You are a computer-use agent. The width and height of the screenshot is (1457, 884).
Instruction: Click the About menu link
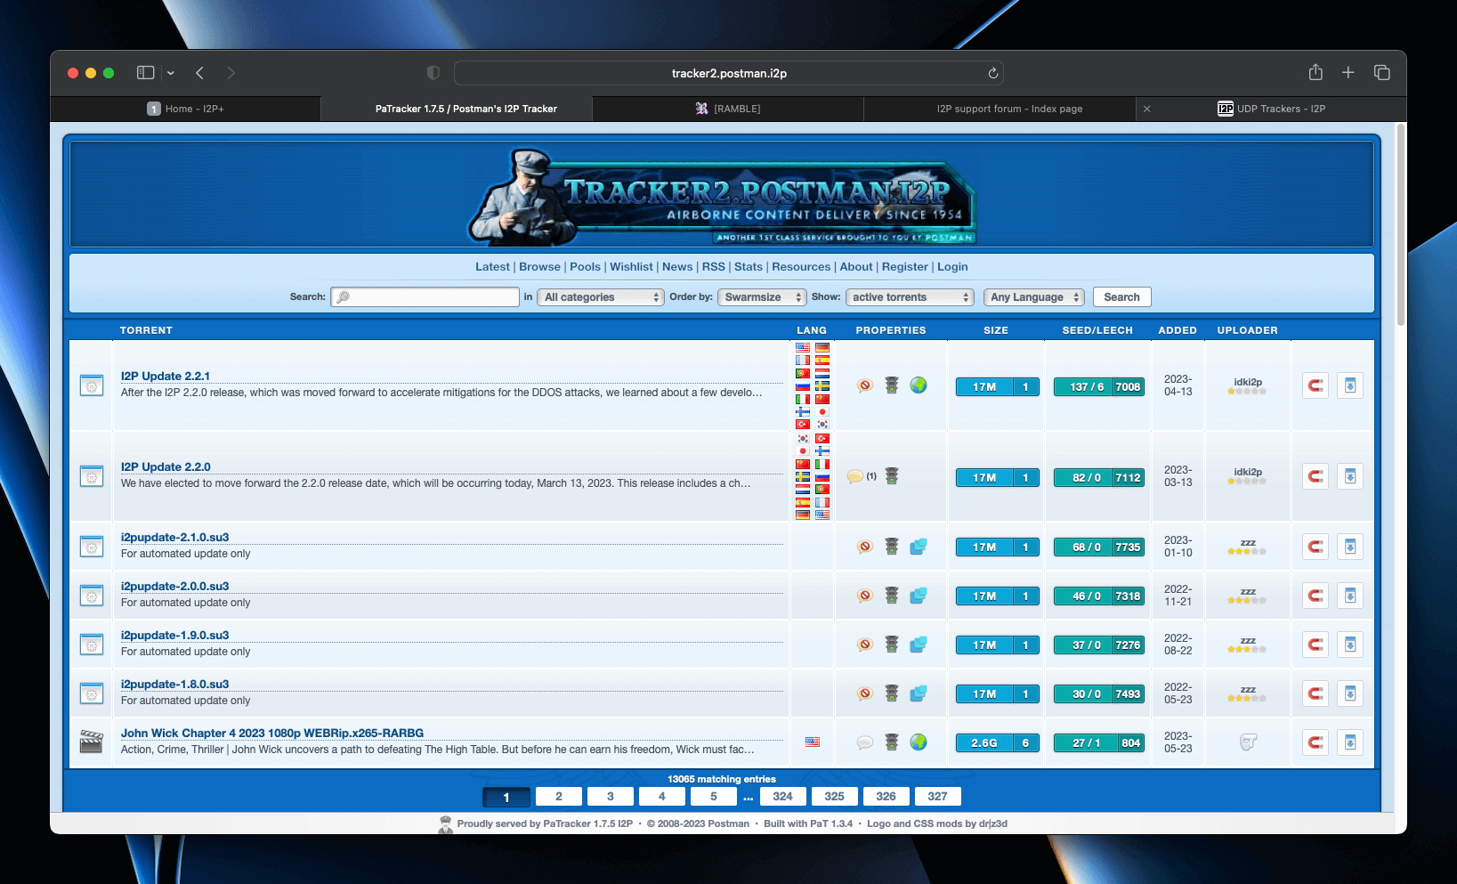tap(856, 267)
